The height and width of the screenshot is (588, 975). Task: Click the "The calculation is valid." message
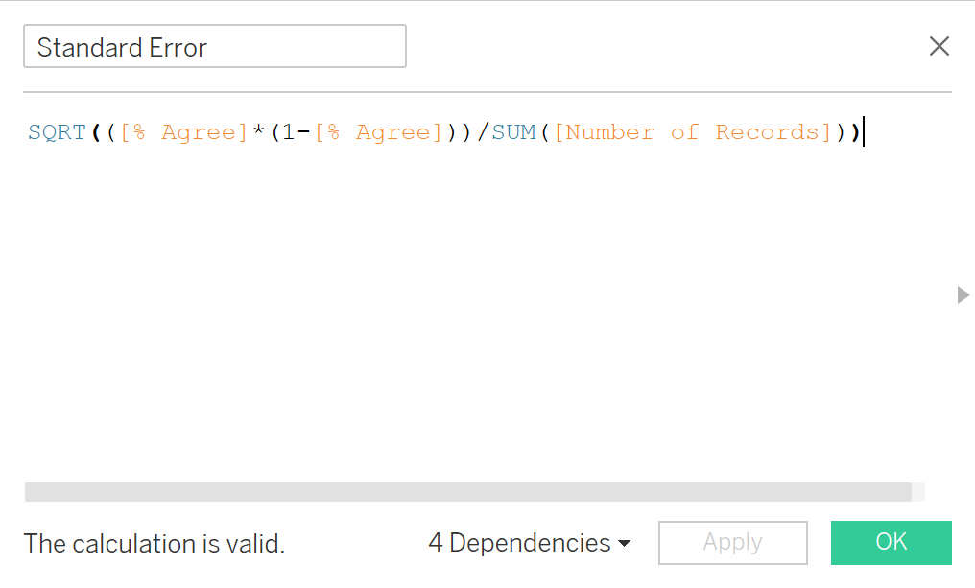tap(155, 544)
